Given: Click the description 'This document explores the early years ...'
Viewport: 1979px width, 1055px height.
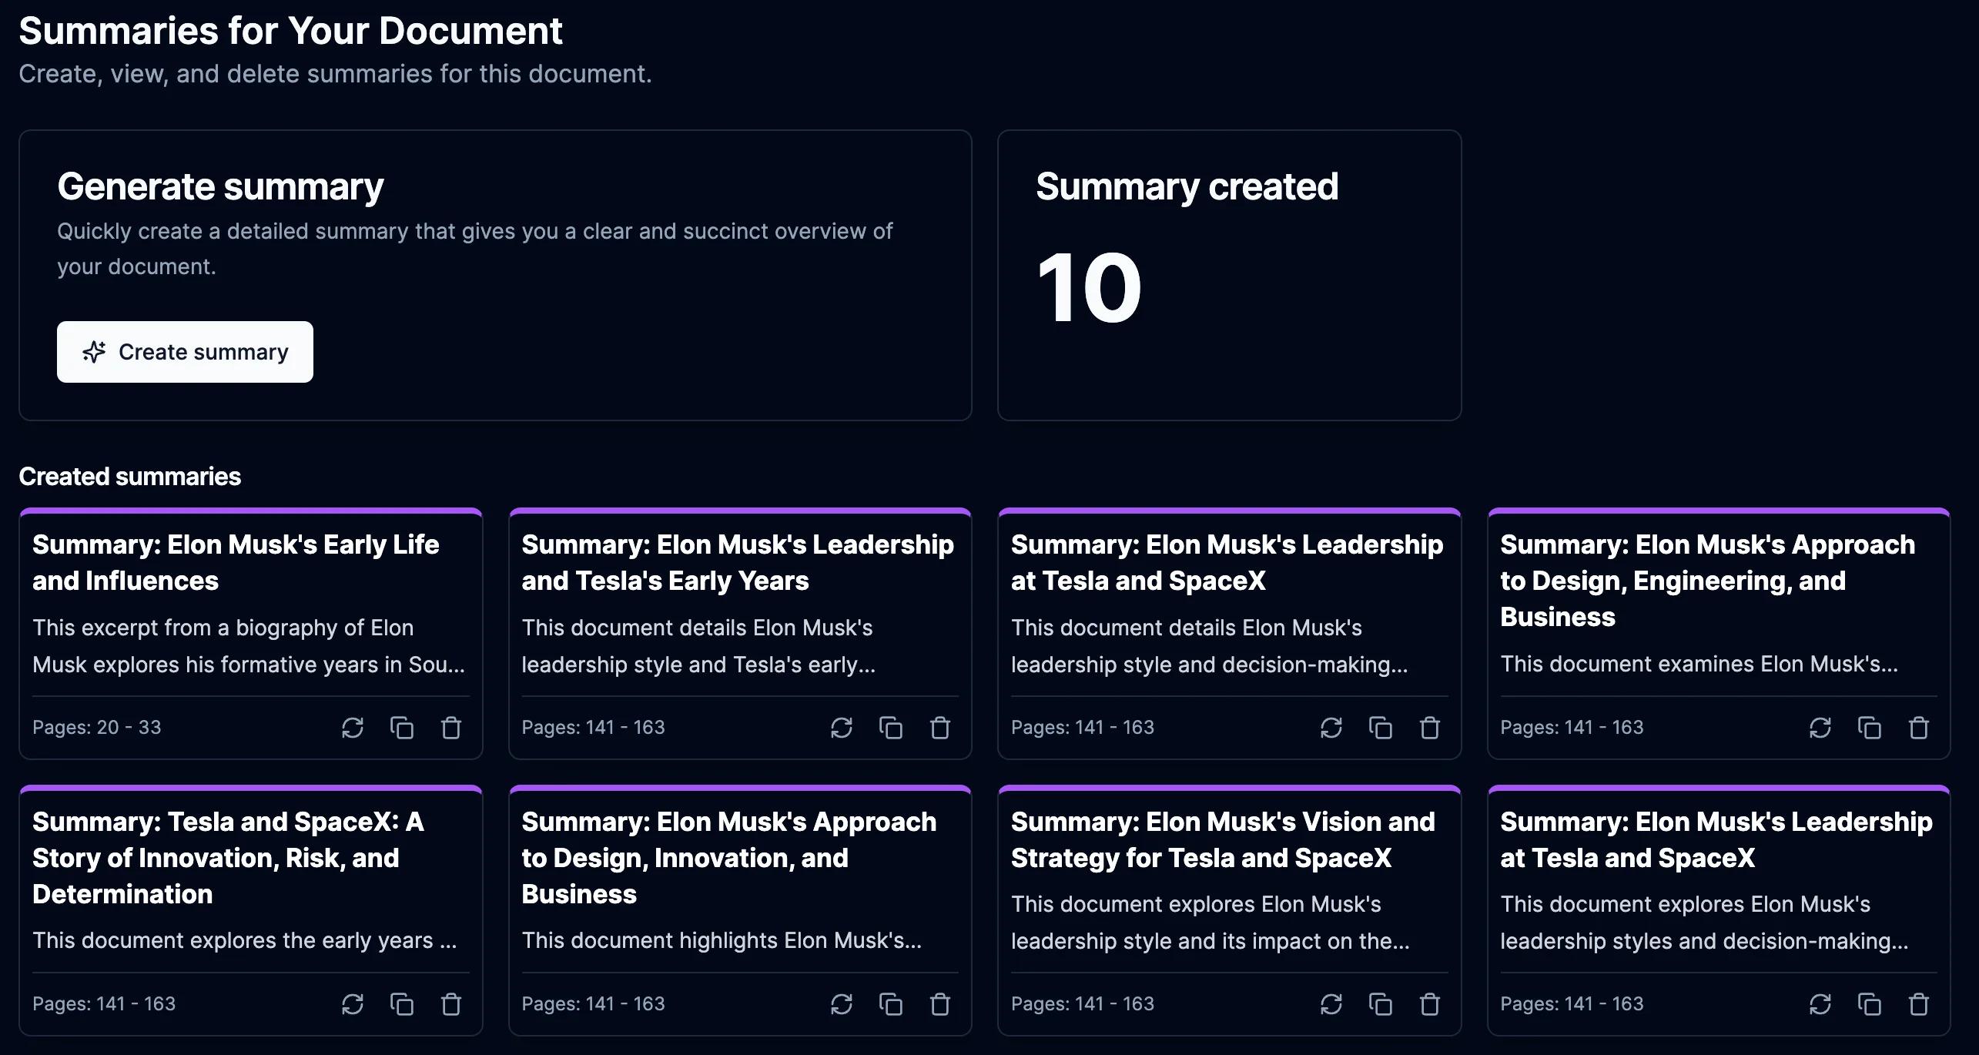Looking at the screenshot, I should pos(245,940).
